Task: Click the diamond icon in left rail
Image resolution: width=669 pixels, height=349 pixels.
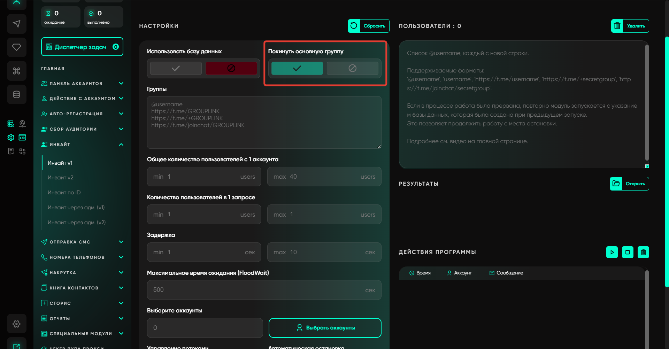Action: [16, 47]
